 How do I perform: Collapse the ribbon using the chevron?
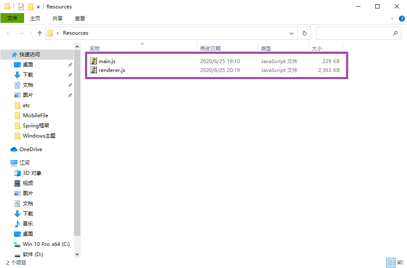pos(393,18)
